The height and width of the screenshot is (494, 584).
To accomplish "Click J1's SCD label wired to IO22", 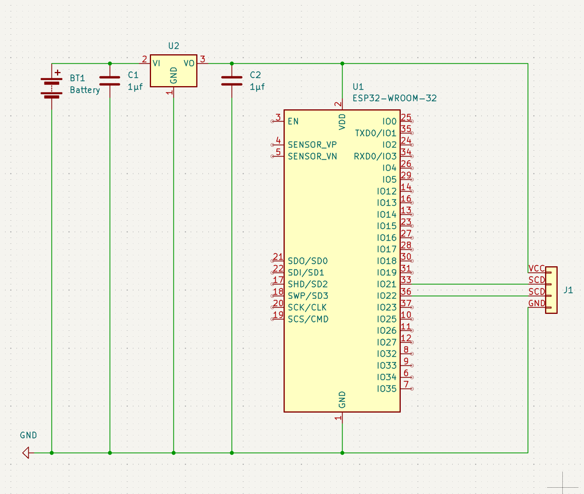I will [x=536, y=291].
